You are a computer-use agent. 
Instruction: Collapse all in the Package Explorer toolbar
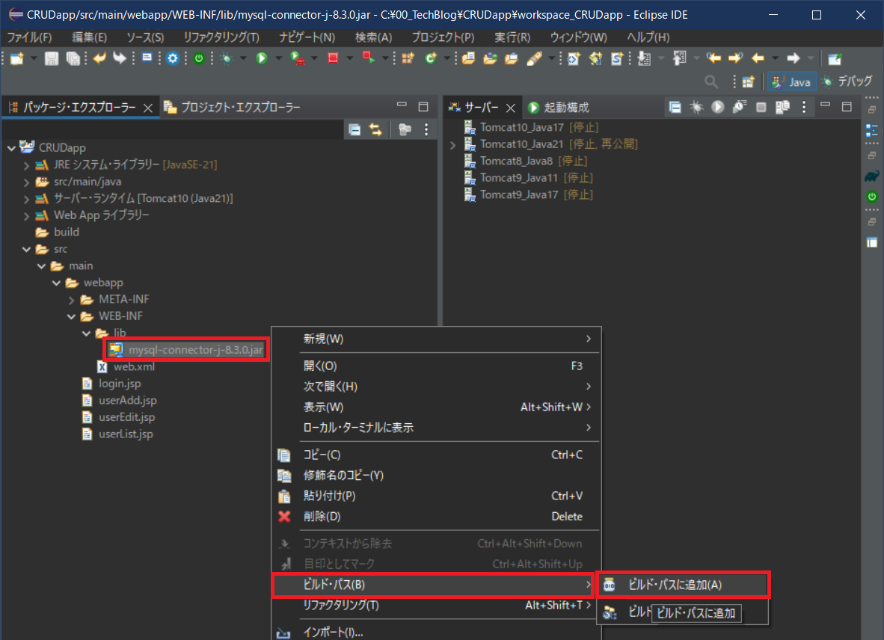(x=354, y=130)
